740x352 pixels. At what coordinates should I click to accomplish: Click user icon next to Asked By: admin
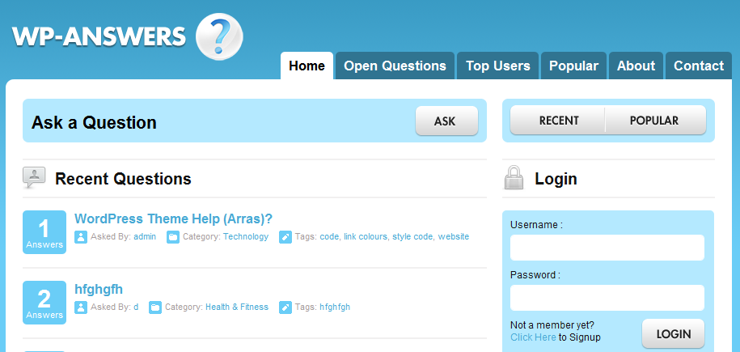pos(81,237)
